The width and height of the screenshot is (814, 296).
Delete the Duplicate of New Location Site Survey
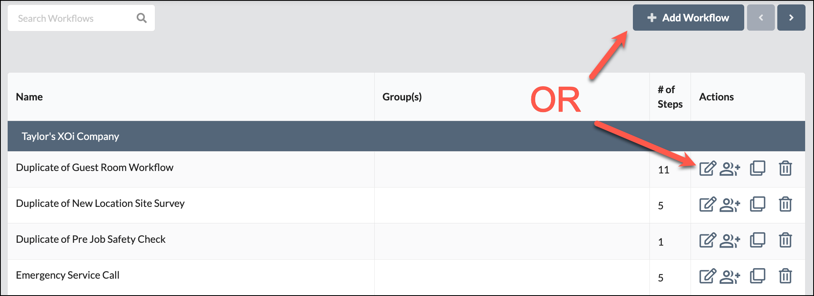(x=785, y=204)
